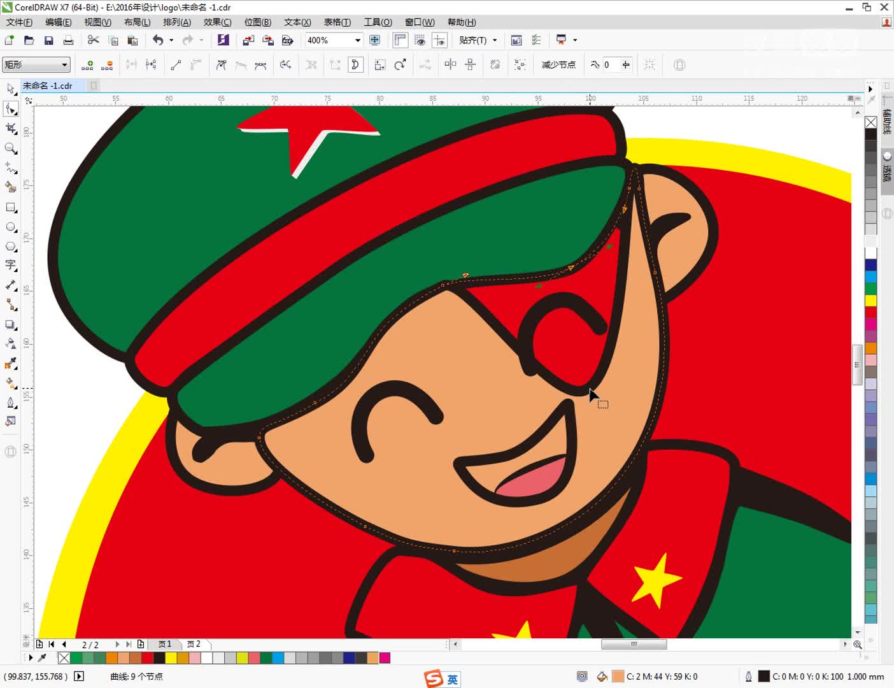The height and width of the screenshot is (688, 894).
Task: Expand the status bar coordinates arrow
Action: [x=79, y=677]
